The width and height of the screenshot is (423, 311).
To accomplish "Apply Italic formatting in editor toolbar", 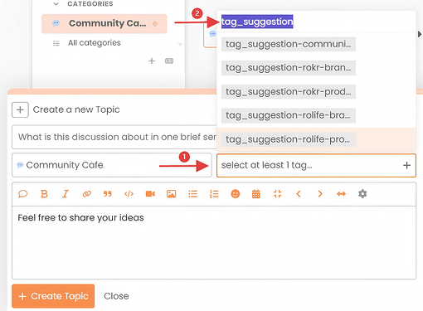I will 66,194.
